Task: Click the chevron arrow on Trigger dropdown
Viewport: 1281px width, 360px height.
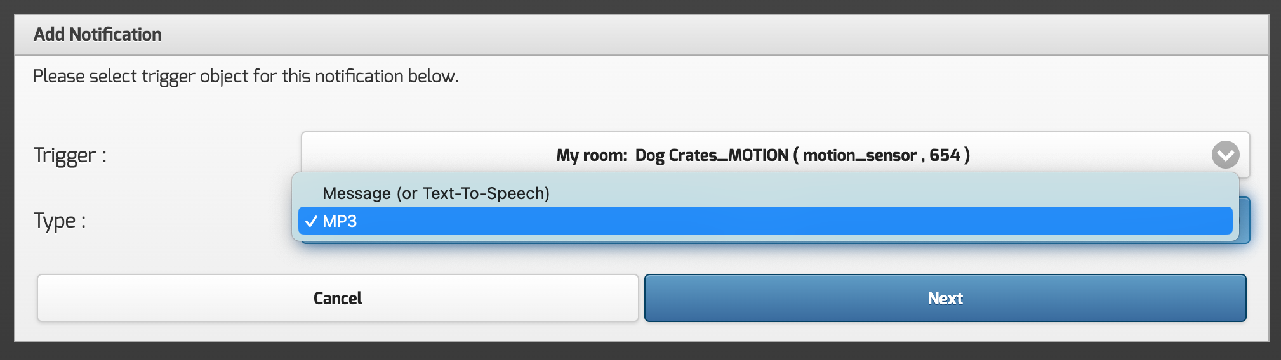Action: click(1225, 155)
